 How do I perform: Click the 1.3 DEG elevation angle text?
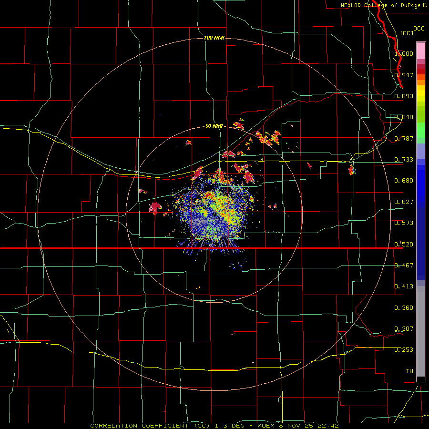tap(229, 426)
